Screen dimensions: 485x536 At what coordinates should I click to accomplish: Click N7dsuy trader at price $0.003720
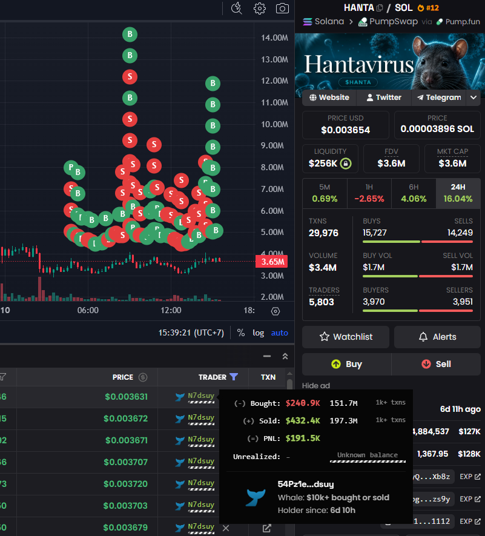[200, 484]
